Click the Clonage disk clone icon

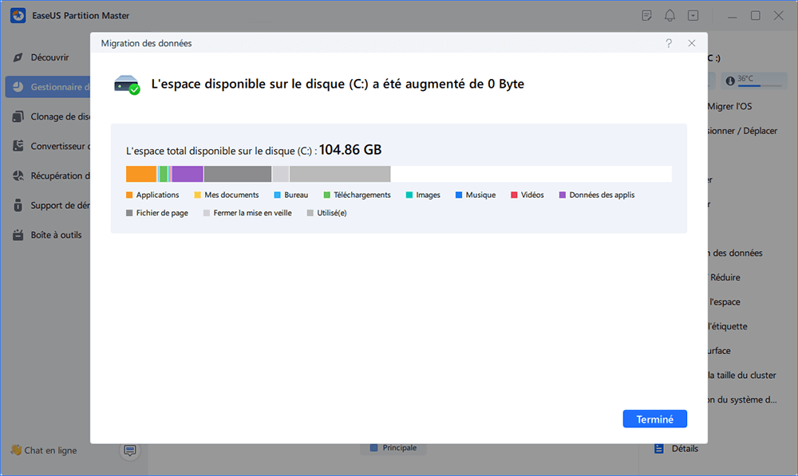pos(18,116)
